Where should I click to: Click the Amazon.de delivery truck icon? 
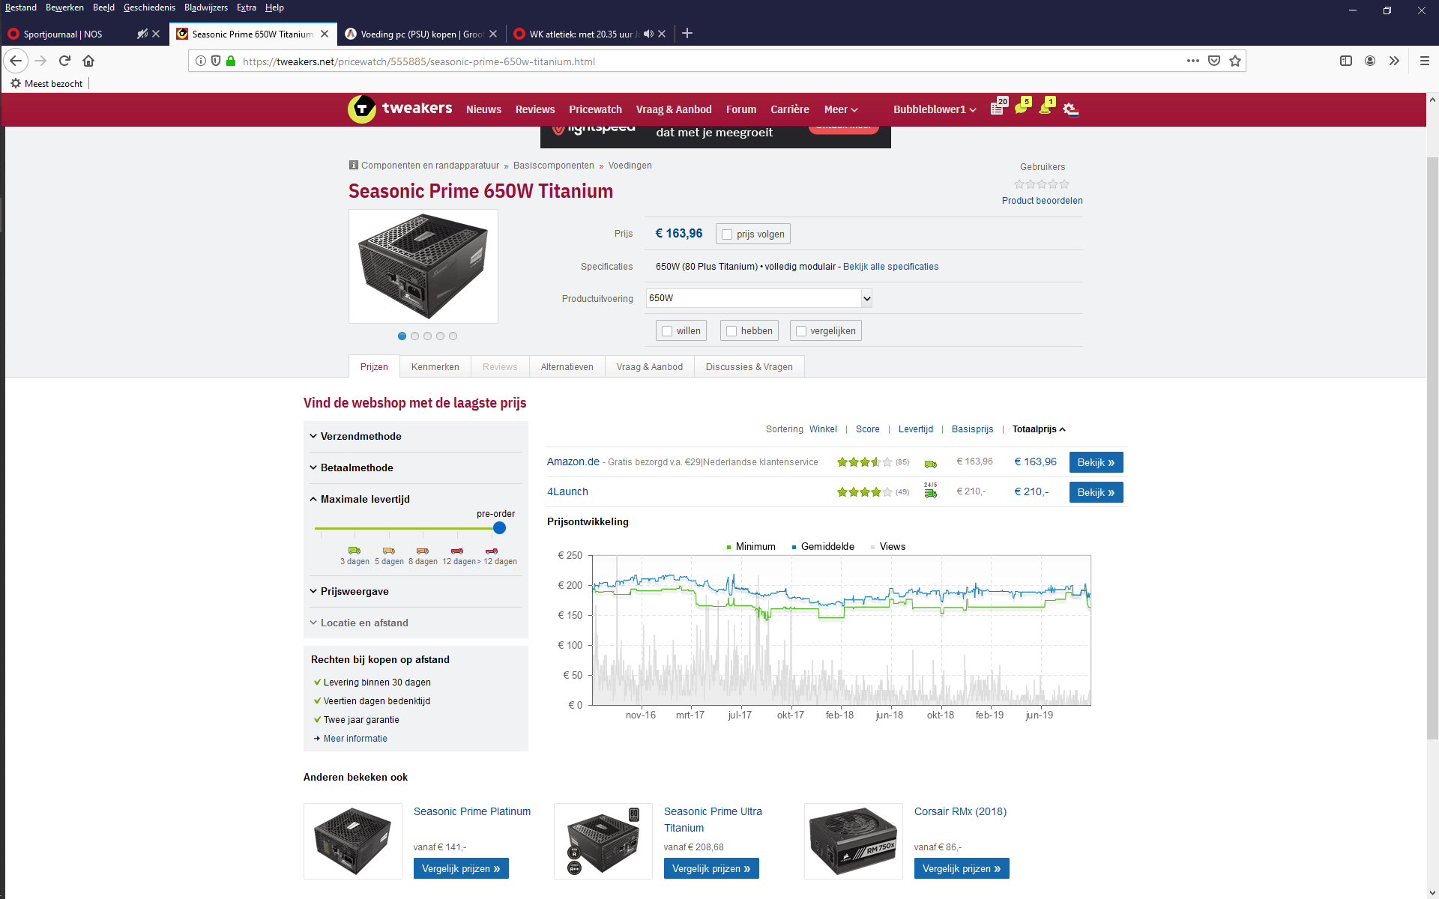point(930,464)
